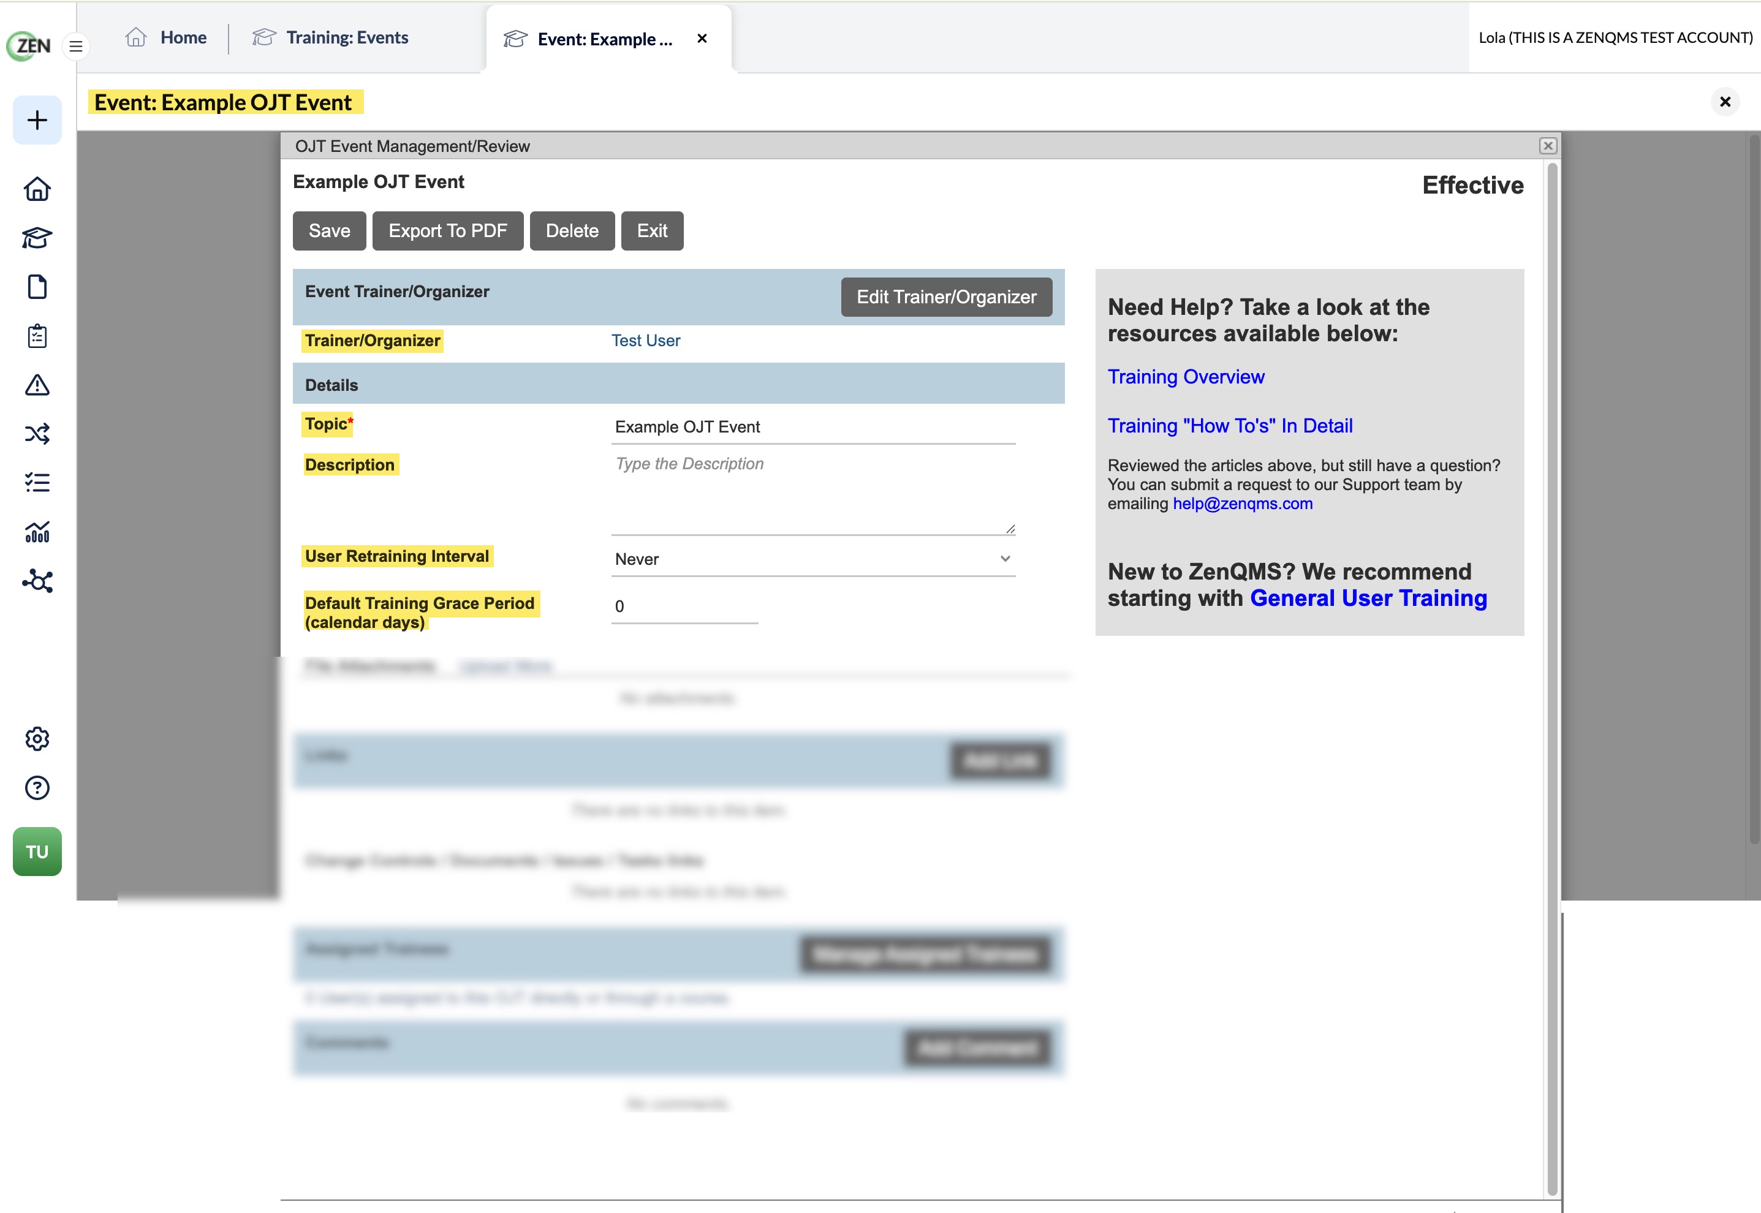Toggle the hamburger sidebar menu
The image size is (1761, 1213).
tap(76, 47)
